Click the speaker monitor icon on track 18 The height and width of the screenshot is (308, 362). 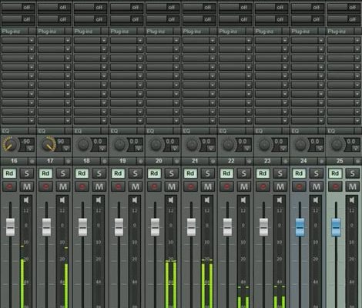pyautogui.click(x=99, y=200)
